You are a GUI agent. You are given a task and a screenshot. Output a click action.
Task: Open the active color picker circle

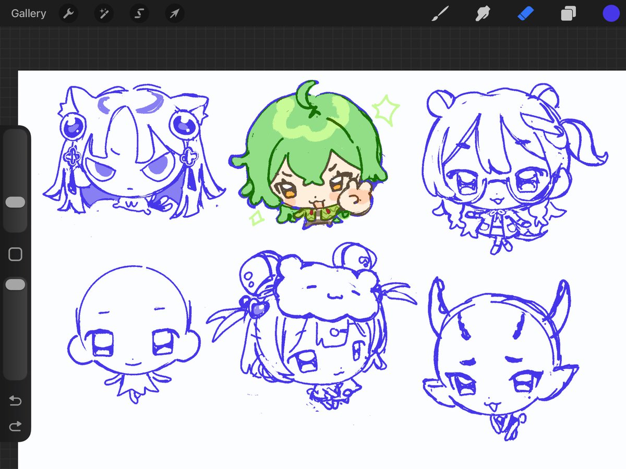[611, 14]
